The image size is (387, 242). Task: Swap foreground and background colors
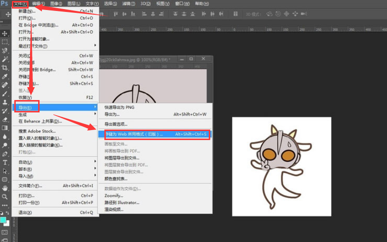click(x=8, y=213)
